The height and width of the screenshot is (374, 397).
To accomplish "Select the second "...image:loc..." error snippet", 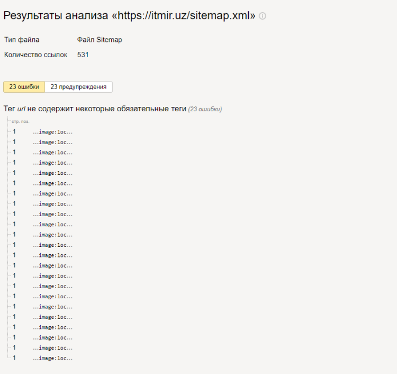I will click(52, 142).
